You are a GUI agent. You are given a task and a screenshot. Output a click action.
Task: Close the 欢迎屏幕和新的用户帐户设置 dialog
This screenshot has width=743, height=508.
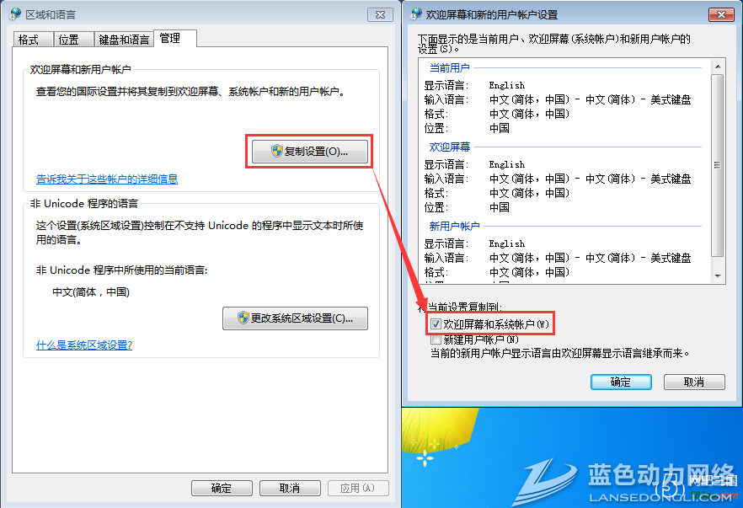721,14
